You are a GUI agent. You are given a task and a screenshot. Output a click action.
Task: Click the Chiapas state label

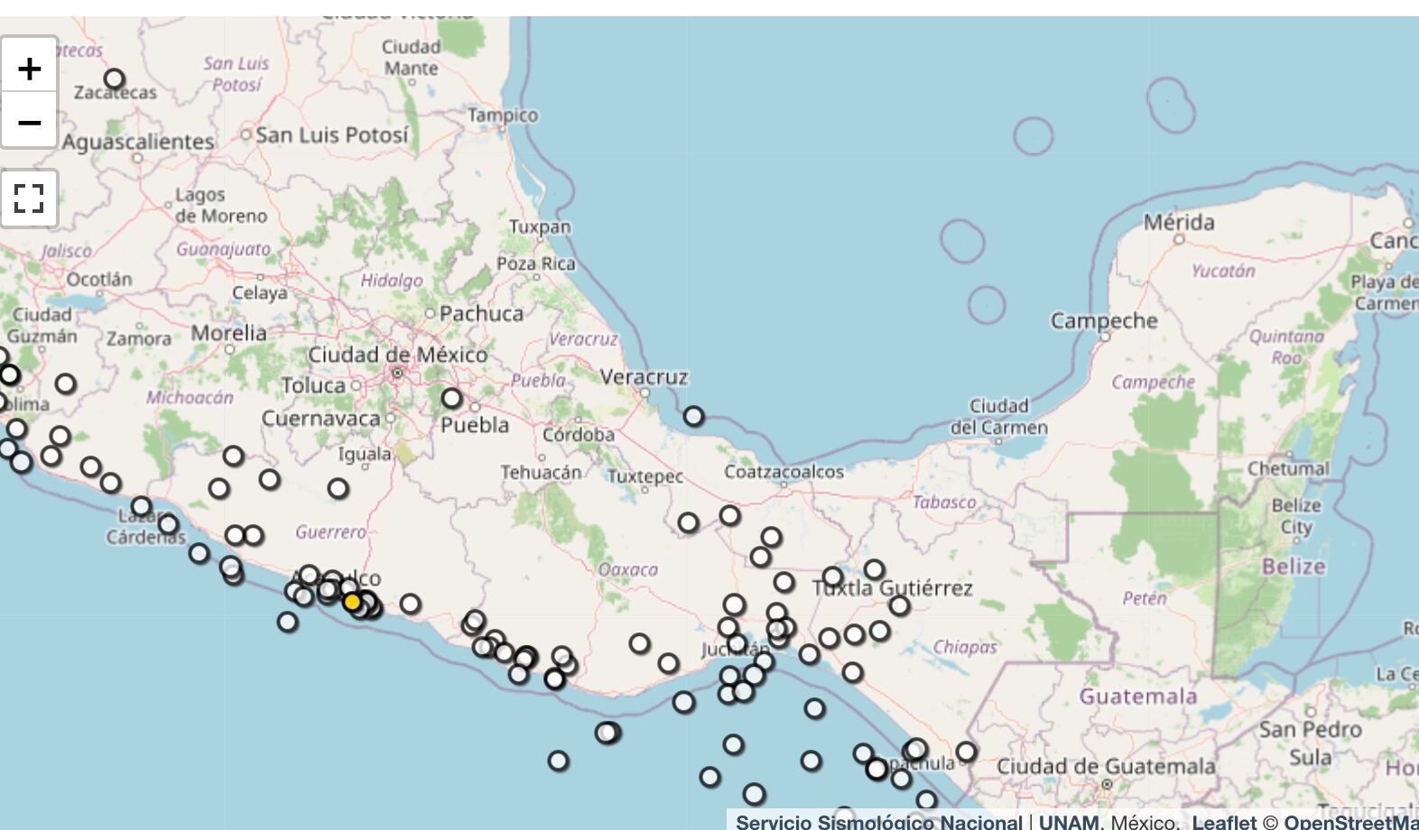965,647
